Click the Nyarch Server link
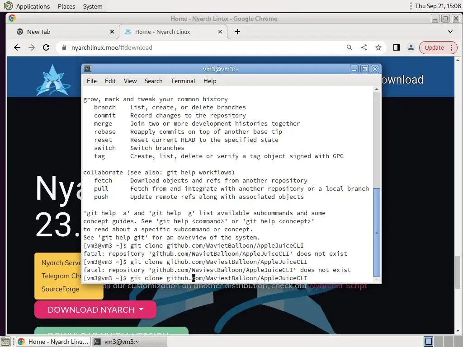The image size is (463, 347). [x=61, y=263]
